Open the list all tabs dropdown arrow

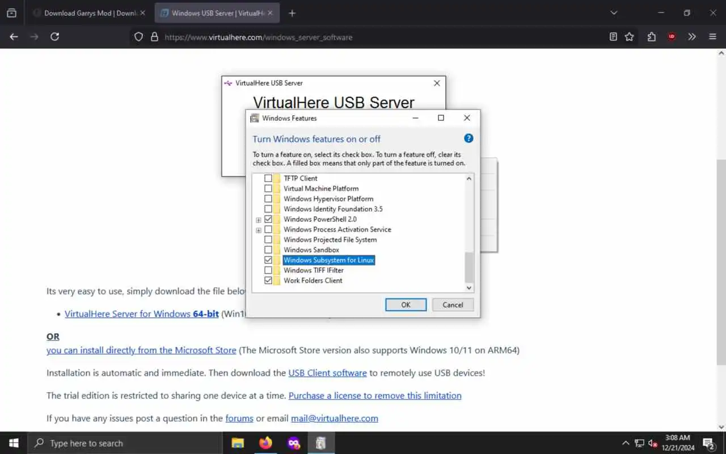tap(614, 12)
